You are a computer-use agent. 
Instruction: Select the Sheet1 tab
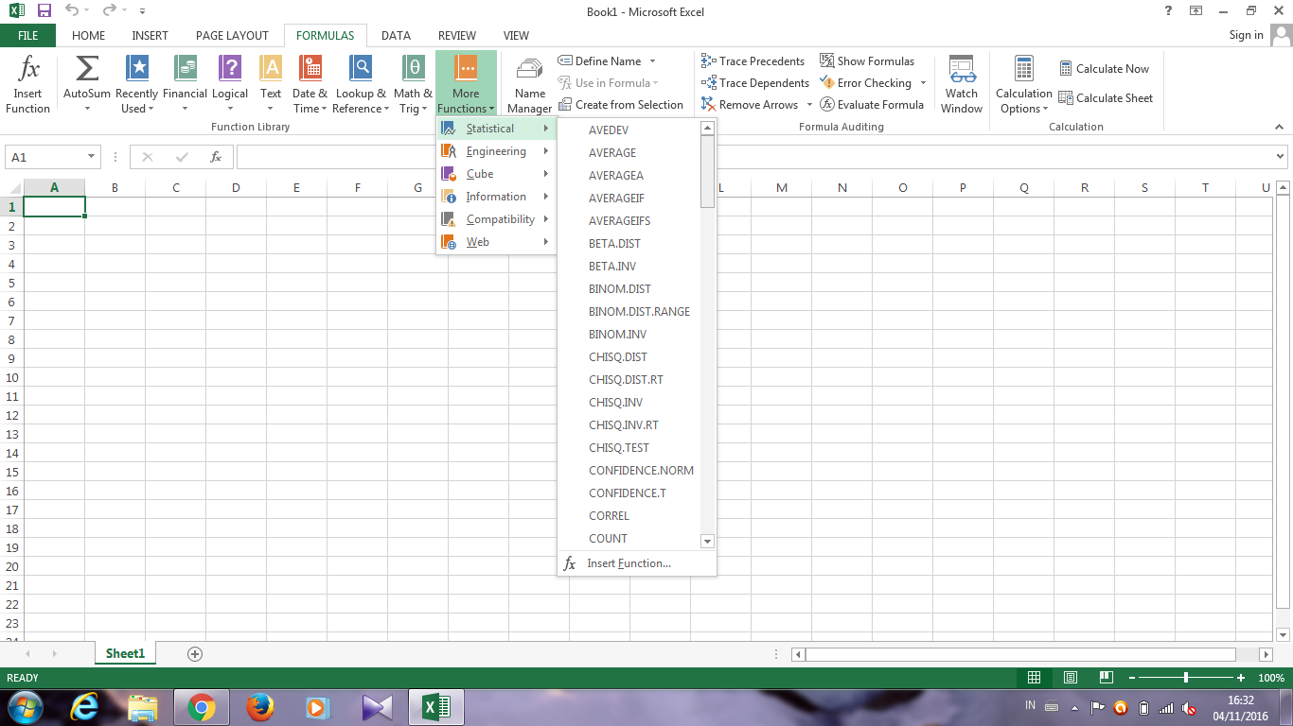(x=125, y=653)
